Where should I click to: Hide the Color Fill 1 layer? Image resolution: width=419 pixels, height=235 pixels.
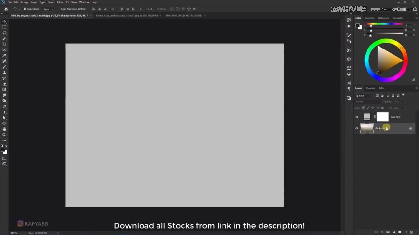357,117
